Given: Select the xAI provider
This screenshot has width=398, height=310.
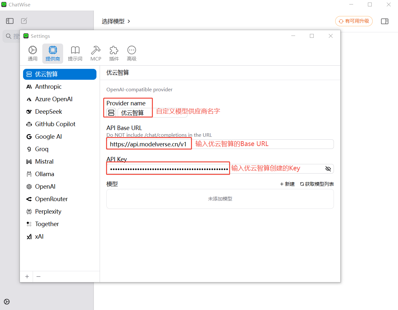Looking at the screenshot, I should point(60,237).
